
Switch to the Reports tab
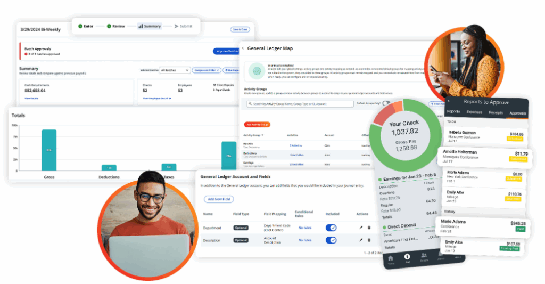point(453,112)
